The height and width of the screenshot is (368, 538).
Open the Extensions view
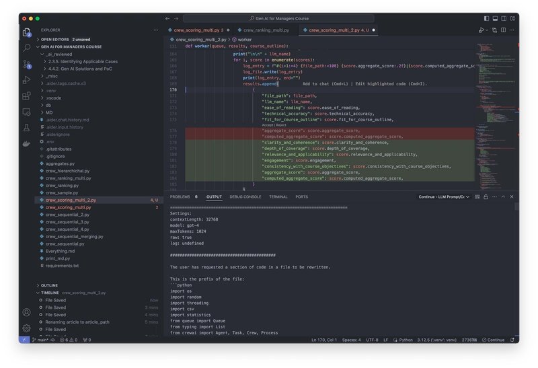[26, 96]
